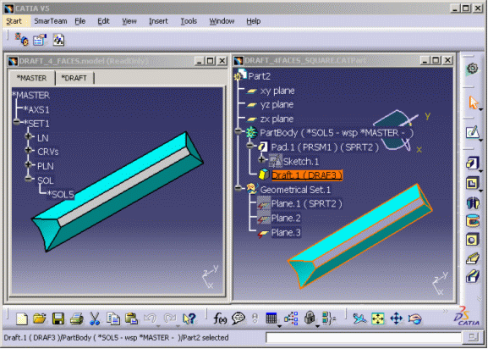Save the document with floppy icon

(x=58, y=319)
